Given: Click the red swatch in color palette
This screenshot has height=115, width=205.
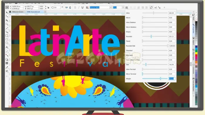Looking at the screenshot, I should (x=196, y=56).
